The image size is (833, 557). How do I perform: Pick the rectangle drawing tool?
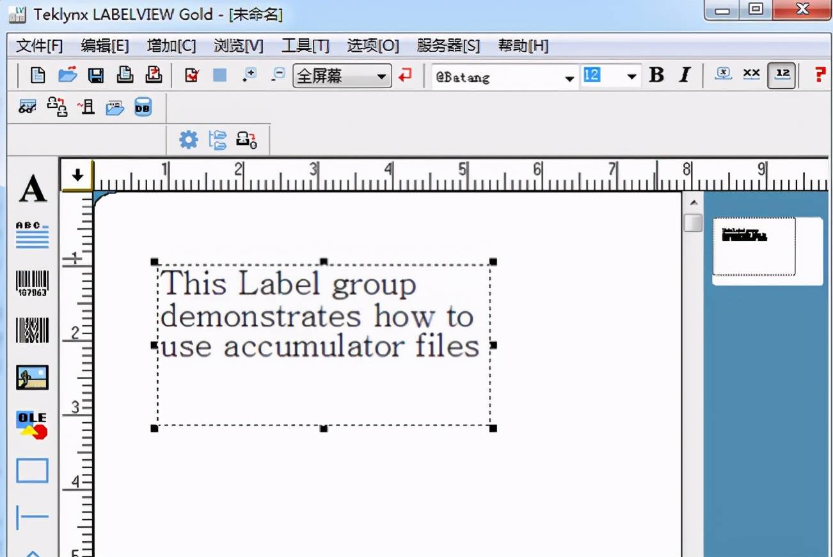[32, 471]
